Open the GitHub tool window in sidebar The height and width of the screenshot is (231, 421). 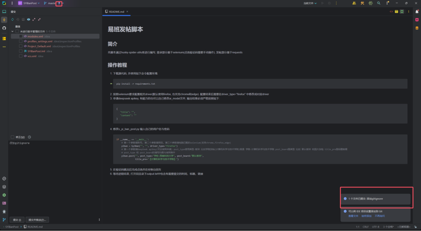[x=4, y=28]
